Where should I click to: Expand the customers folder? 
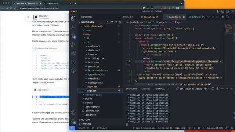coord(86,47)
